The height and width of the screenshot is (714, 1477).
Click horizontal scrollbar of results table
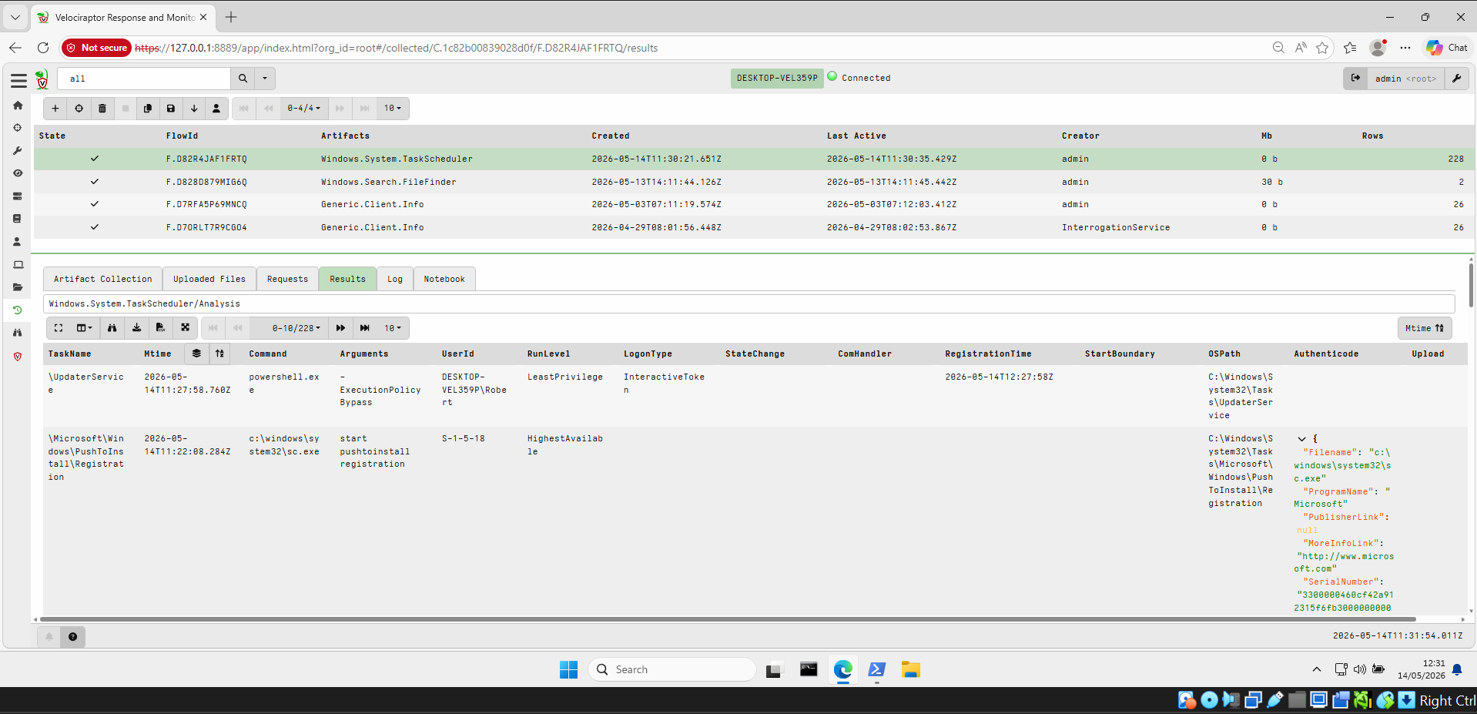(728, 618)
